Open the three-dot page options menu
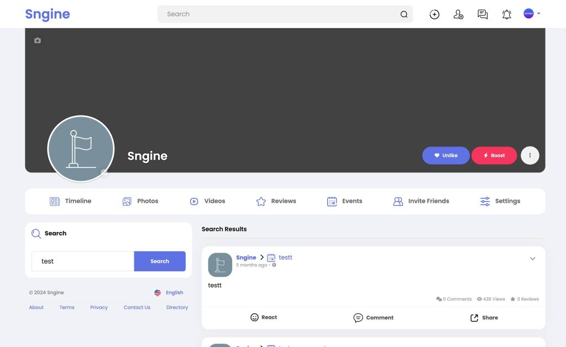The image size is (566, 347). 530,155
